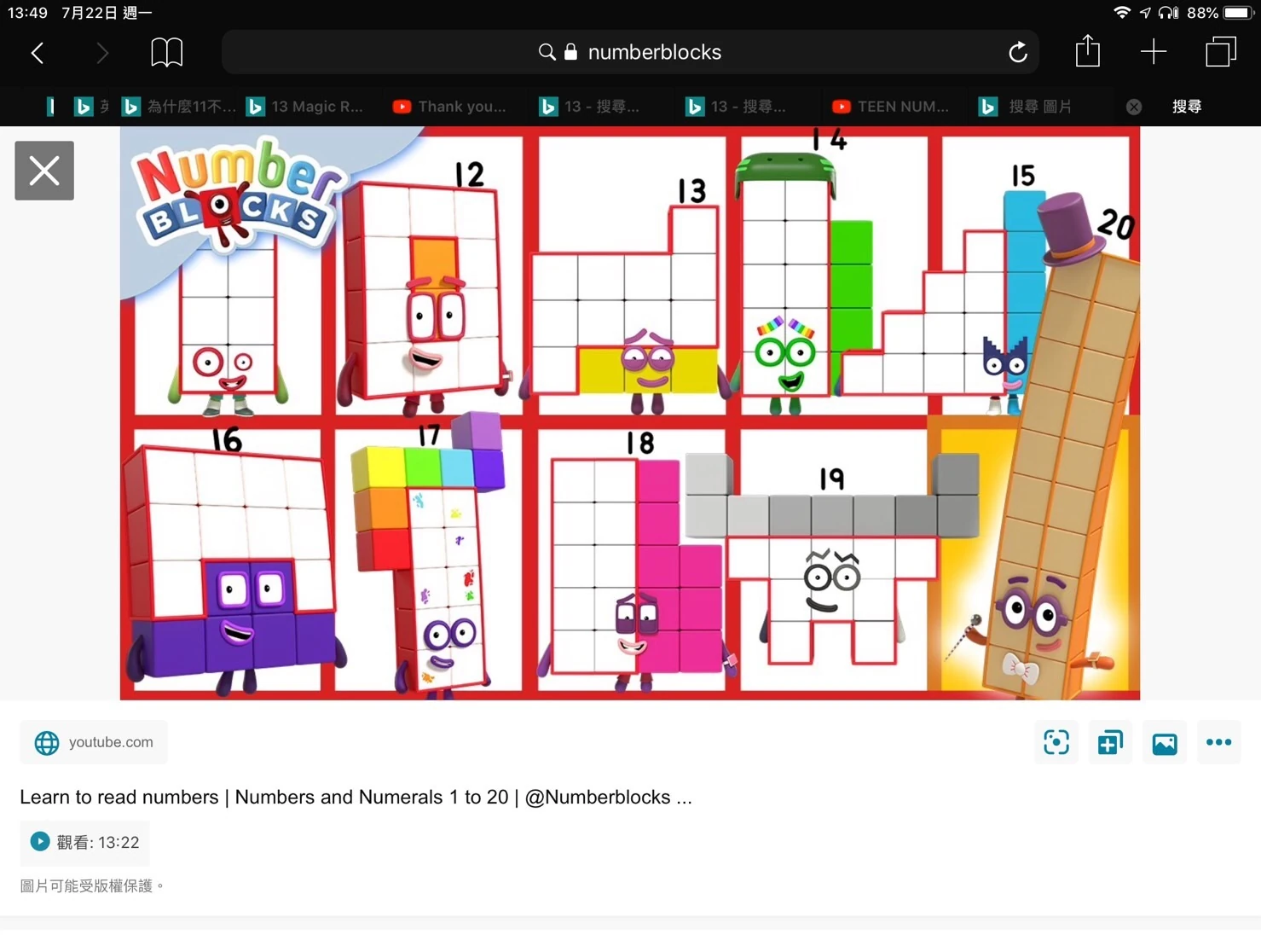The width and height of the screenshot is (1261, 946).
Task: Open more options with the ellipsis icon
Action: click(1219, 742)
